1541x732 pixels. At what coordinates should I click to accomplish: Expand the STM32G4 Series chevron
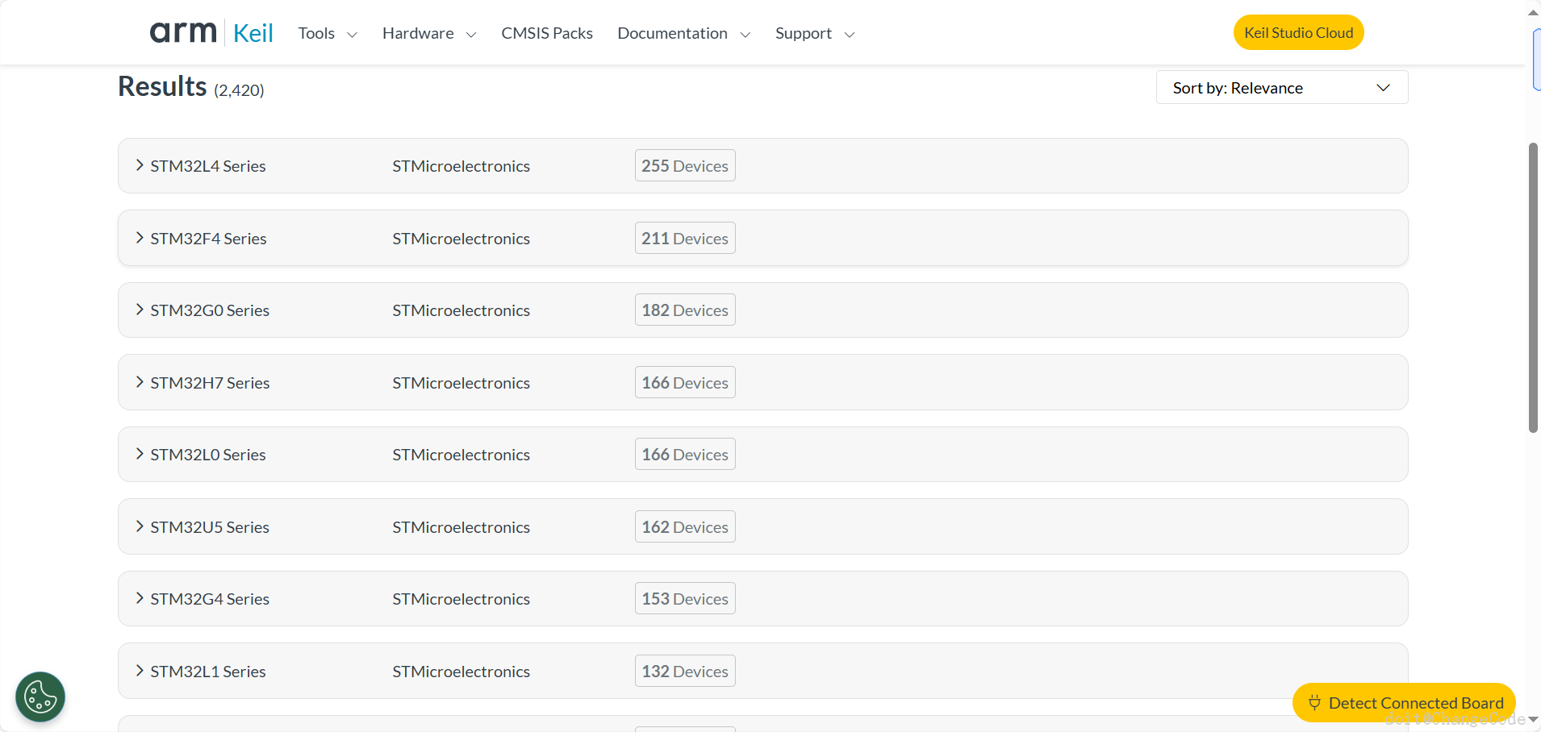140,598
